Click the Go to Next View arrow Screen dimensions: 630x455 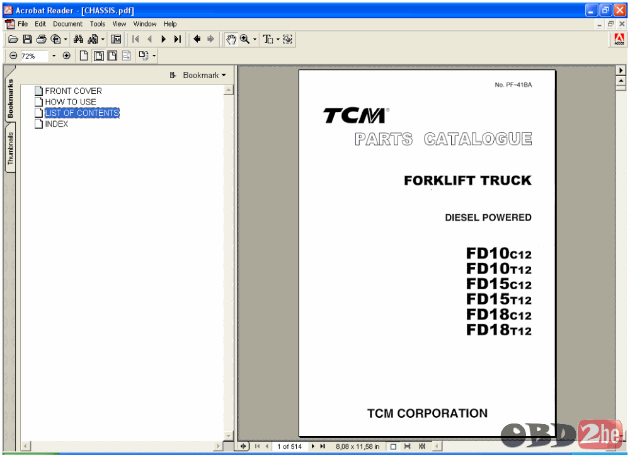pyautogui.click(x=210, y=39)
